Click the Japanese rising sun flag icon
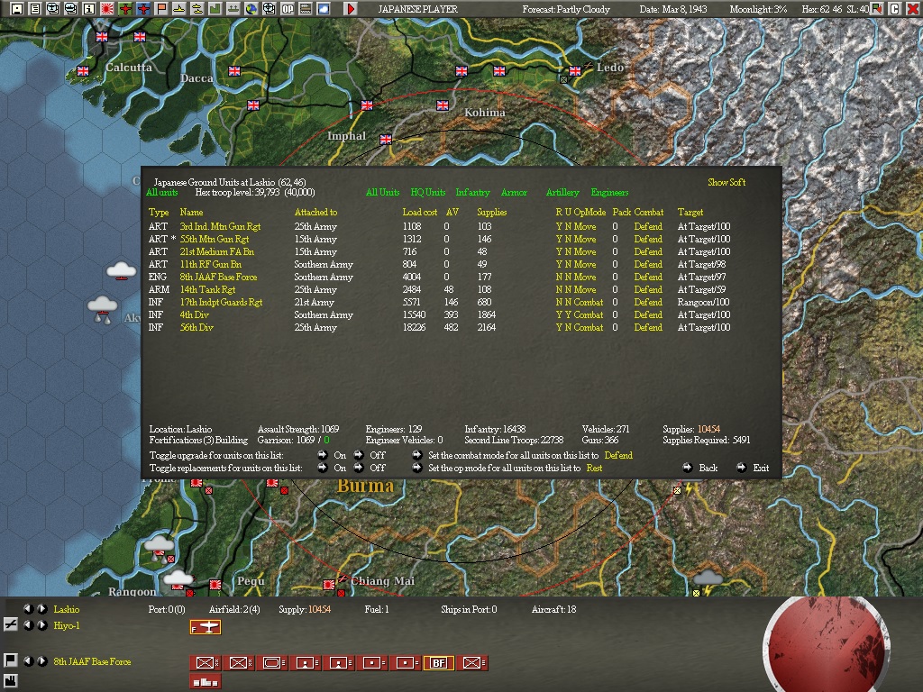The width and height of the screenshot is (923, 692). (x=107, y=9)
